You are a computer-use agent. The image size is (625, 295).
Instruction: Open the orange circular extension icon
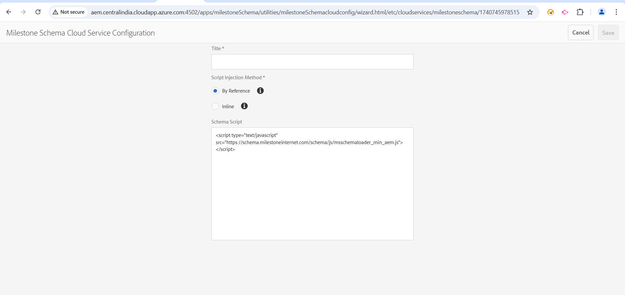pyautogui.click(x=550, y=12)
